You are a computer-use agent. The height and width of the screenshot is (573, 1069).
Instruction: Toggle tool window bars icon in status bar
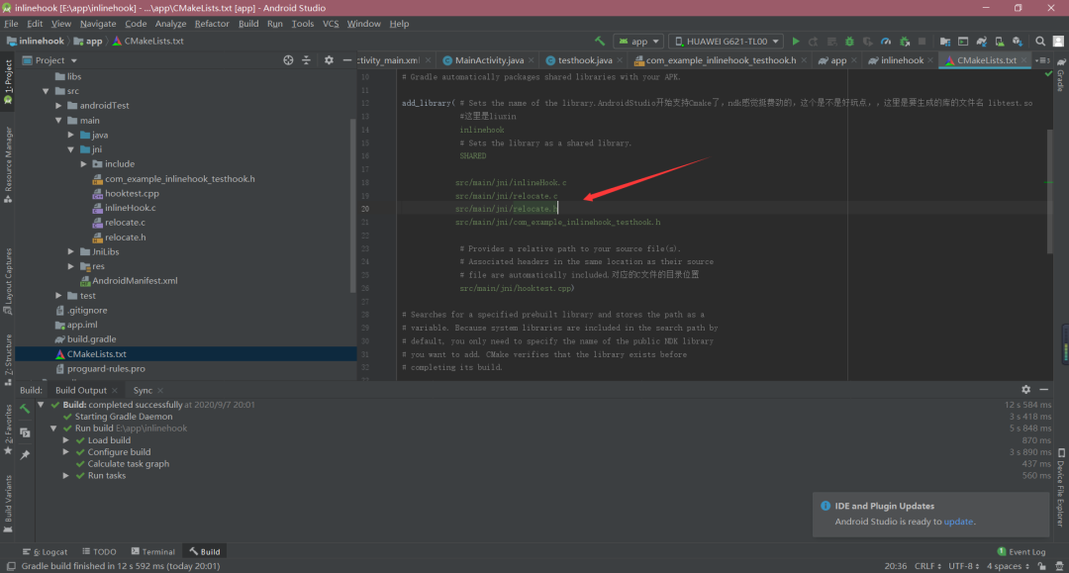tap(11, 566)
